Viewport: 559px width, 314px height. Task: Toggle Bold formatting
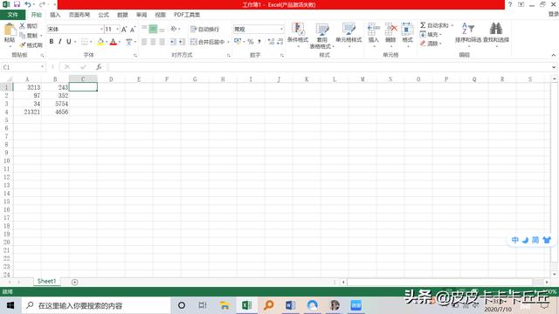tap(52, 42)
